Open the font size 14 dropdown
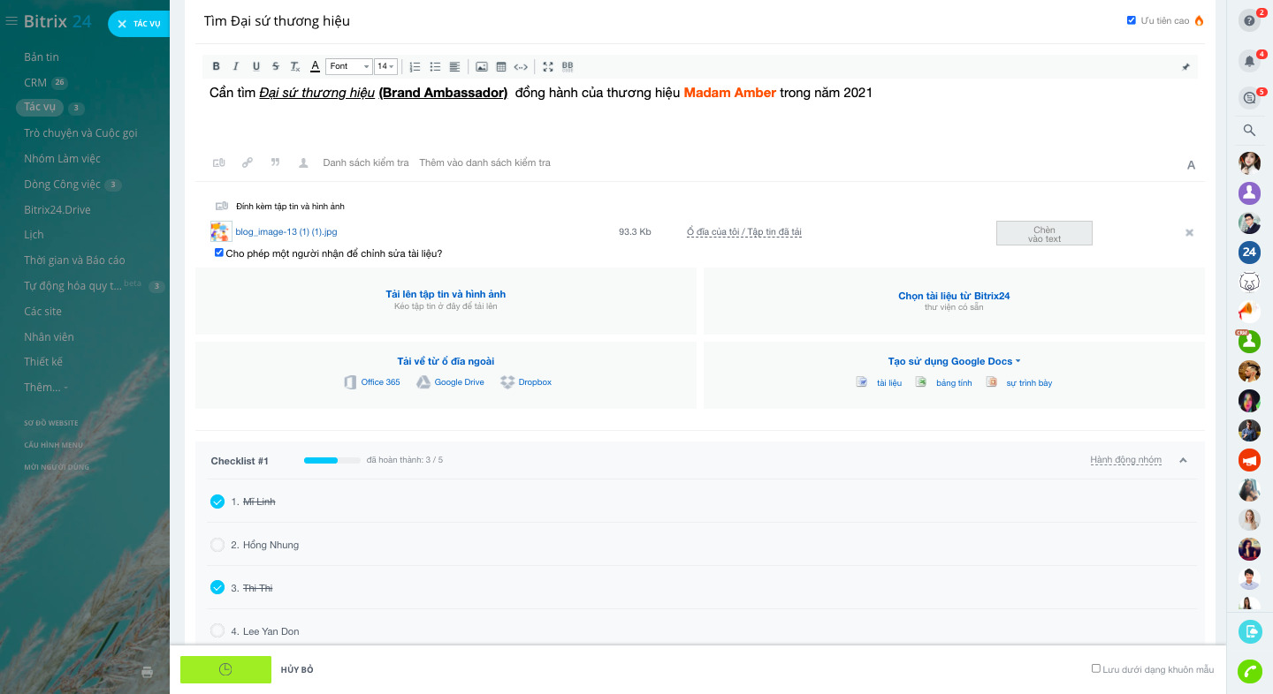1273x694 pixels. click(x=385, y=66)
